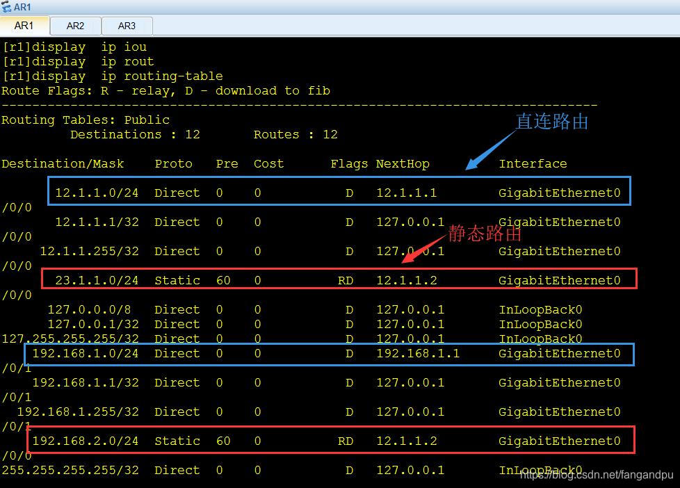This screenshot has height=488, width=680.
Task: Click preference 60 in 192.168.2.0/24 row
Action: 223,441
